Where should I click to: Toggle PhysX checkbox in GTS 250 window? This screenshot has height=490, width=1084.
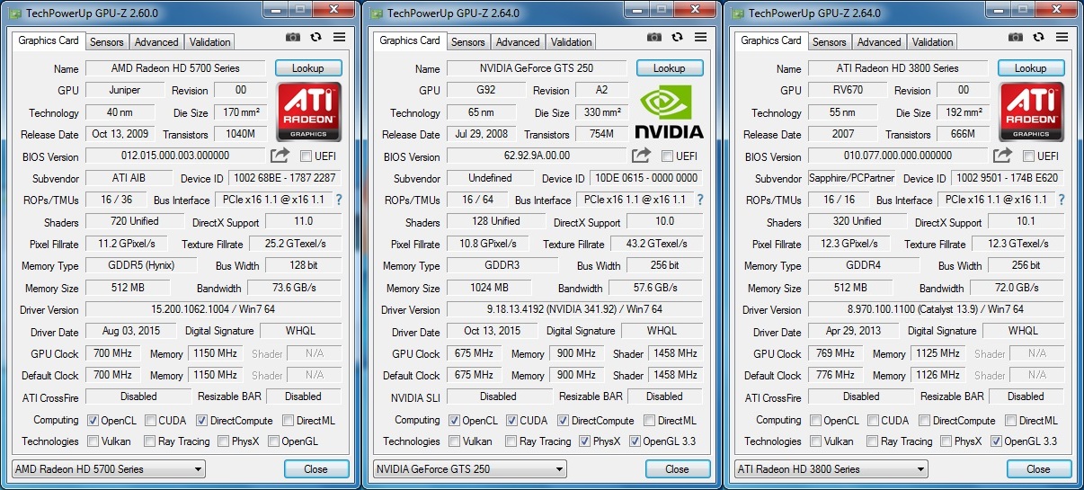pos(585,441)
